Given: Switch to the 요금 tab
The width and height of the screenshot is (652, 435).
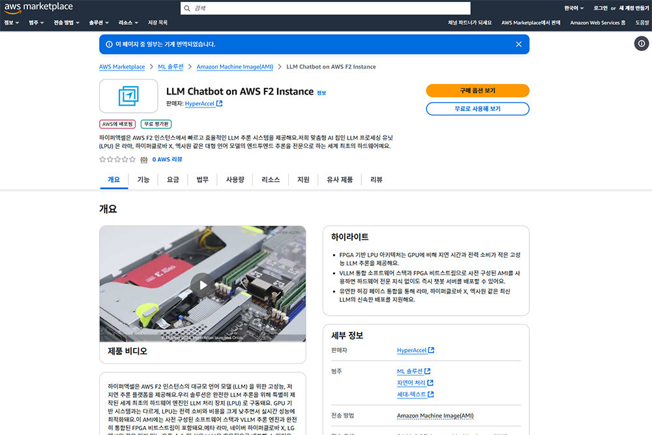Looking at the screenshot, I should click(x=173, y=179).
